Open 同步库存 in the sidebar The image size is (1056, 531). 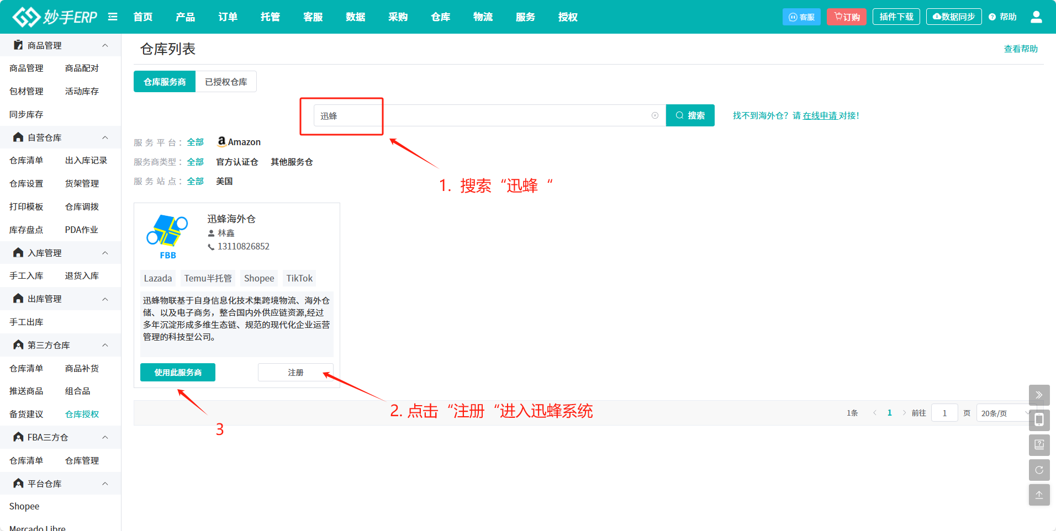pos(26,114)
